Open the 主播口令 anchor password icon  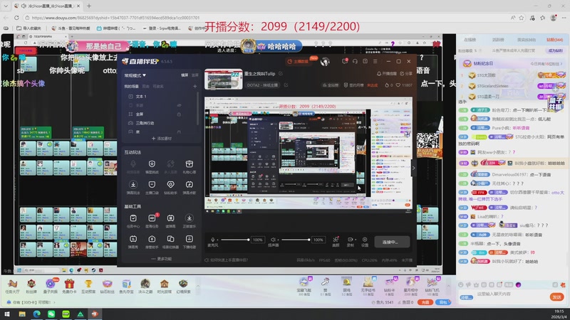(x=152, y=185)
